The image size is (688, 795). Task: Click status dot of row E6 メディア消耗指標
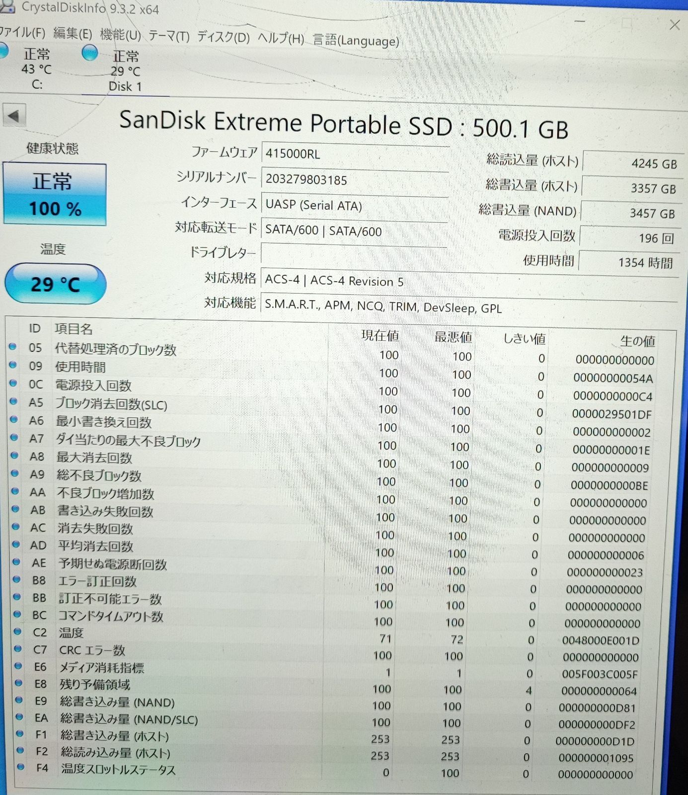pyautogui.click(x=18, y=666)
